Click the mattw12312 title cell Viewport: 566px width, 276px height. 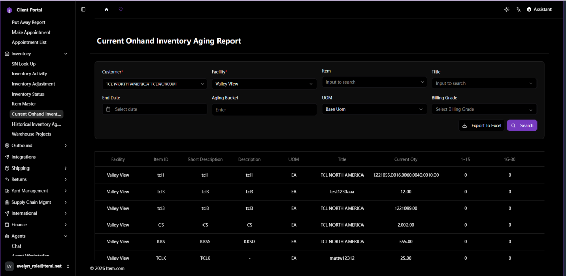(342, 258)
